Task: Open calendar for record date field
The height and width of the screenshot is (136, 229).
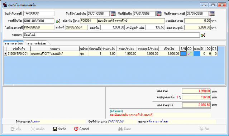Action: [159, 14]
